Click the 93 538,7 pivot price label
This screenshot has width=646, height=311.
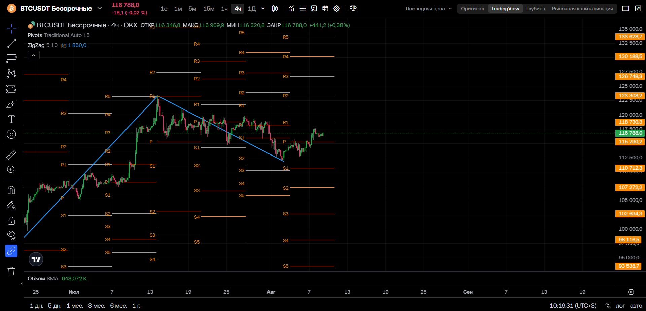coord(629,266)
